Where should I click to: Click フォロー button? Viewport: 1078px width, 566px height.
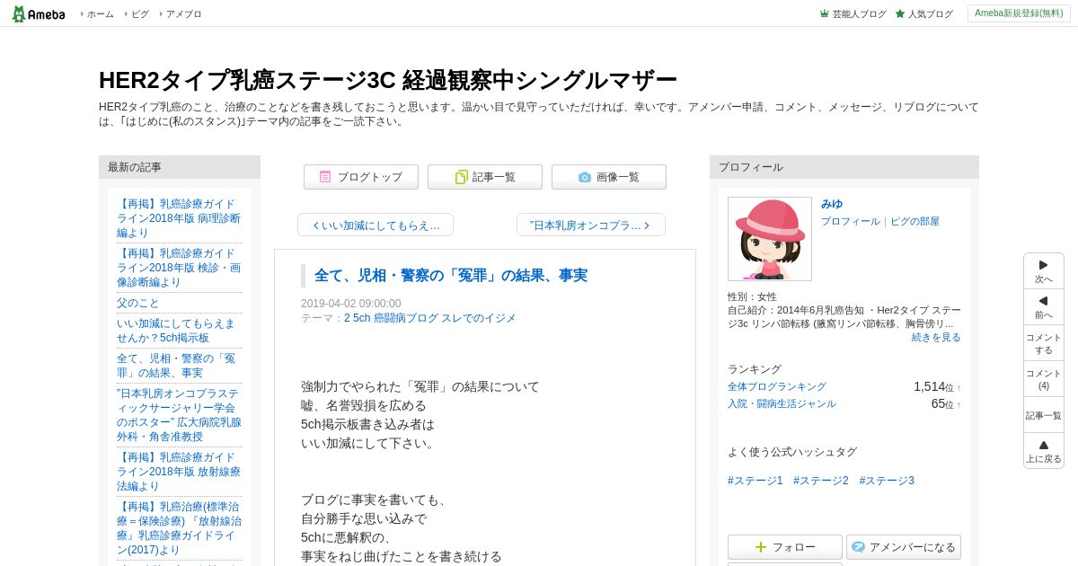pyautogui.click(x=785, y=547)
